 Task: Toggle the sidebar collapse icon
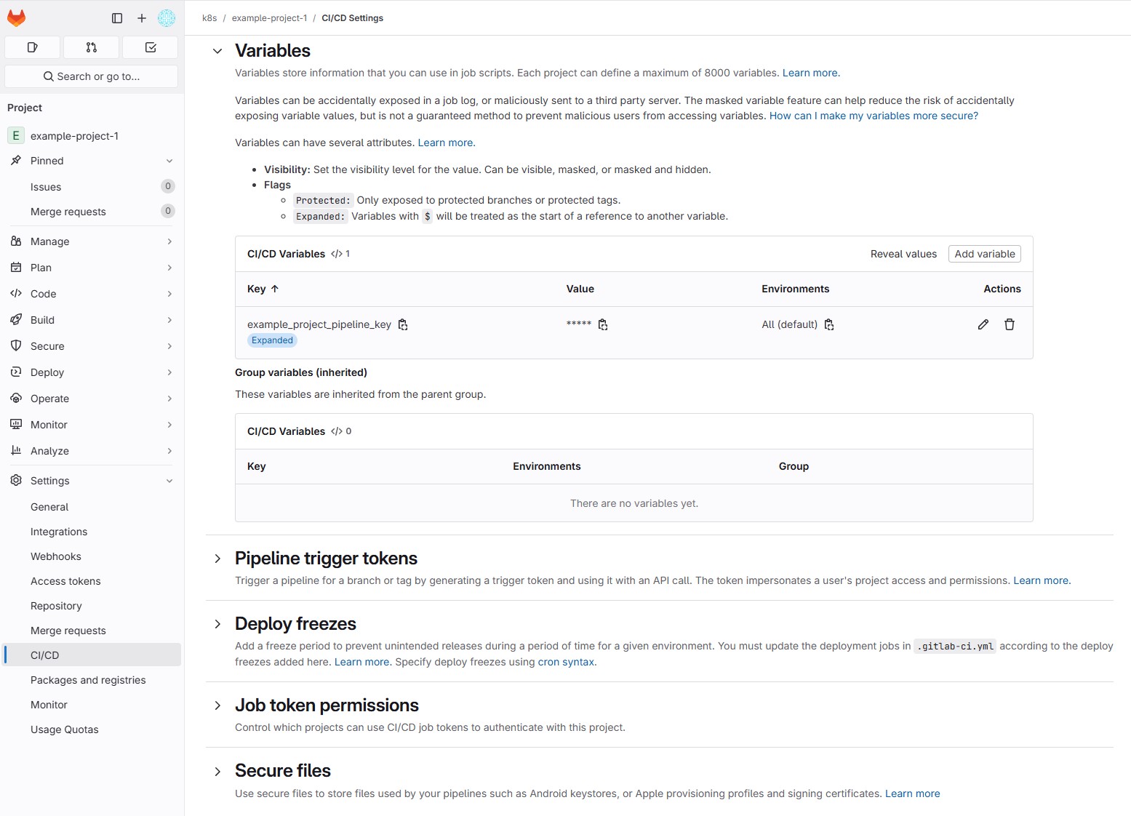coord(117,18)
